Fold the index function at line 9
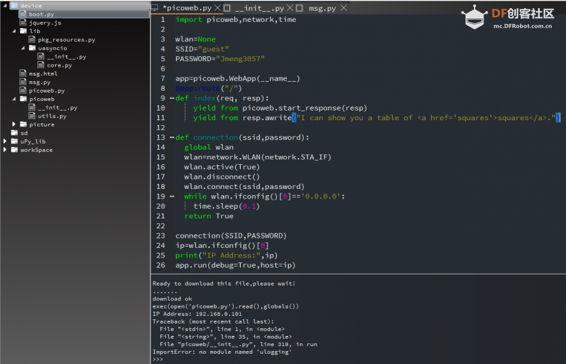 coord(171,98)
